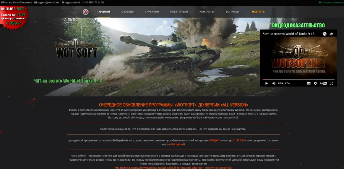Click the Share arrow icon on the video
The height and width of the screenshot is (169, 344).
[331, 34]
